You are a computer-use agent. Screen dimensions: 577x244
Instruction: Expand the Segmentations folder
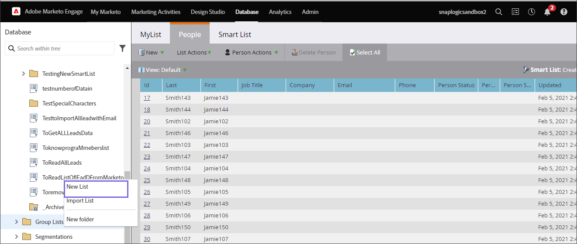coord(16,237)
